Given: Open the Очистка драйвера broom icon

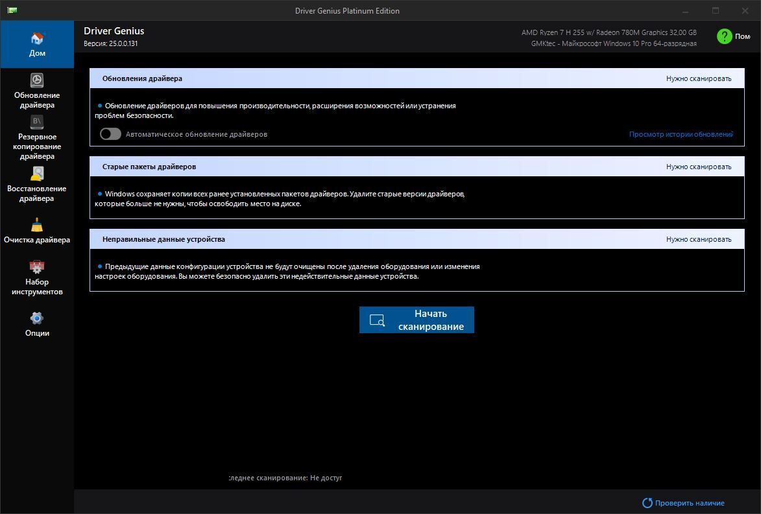Looking at the screenshot, I should pyautogui.click(x=37, y=225).
